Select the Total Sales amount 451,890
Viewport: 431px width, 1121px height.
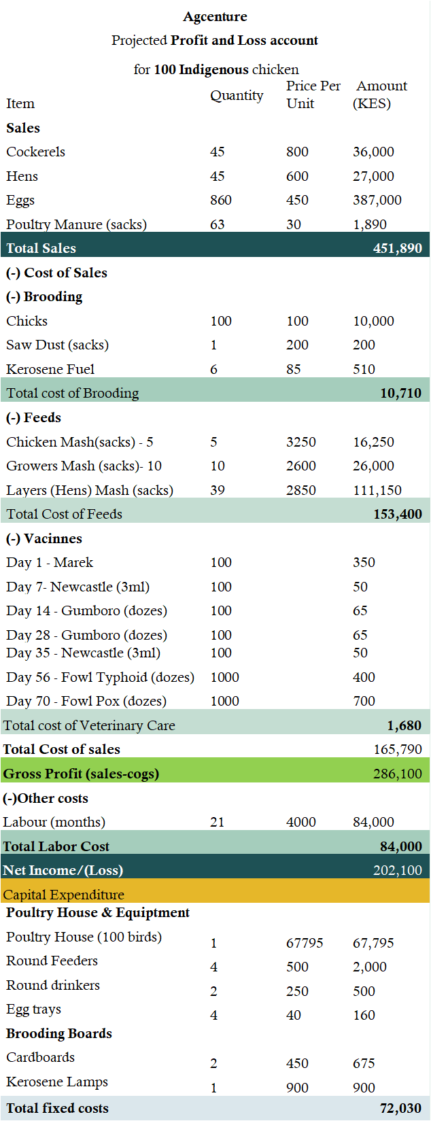398,248
